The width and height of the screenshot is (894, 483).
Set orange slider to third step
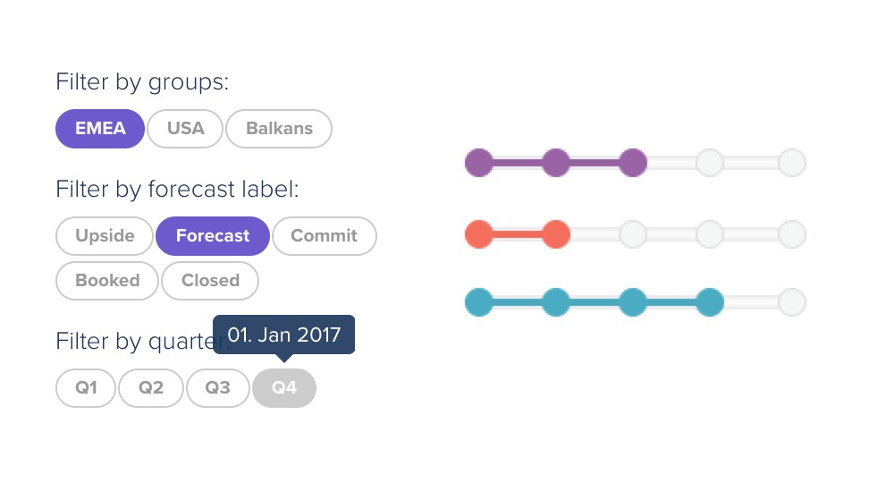633,234
